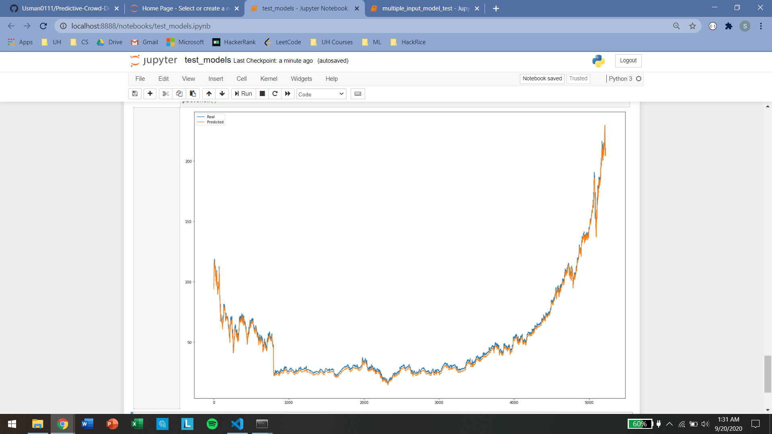Image resolution: width=772 pixels, height=434 pixels.
Task: Move selected cell up arrow
Action: 209,94
